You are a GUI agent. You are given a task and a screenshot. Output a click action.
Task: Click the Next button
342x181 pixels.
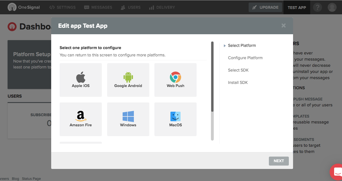(279, 161)
